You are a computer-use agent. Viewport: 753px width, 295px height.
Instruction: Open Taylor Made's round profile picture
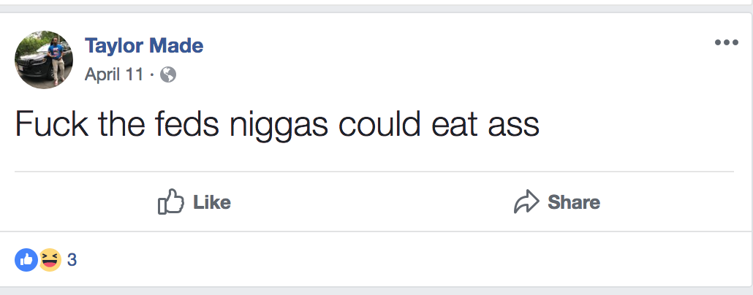pos(44,60)
